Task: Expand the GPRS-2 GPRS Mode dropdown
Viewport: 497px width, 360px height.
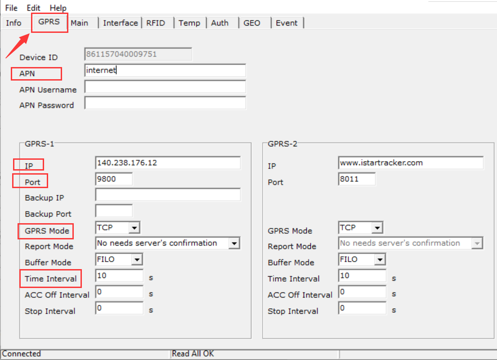Action: point(378,227)
